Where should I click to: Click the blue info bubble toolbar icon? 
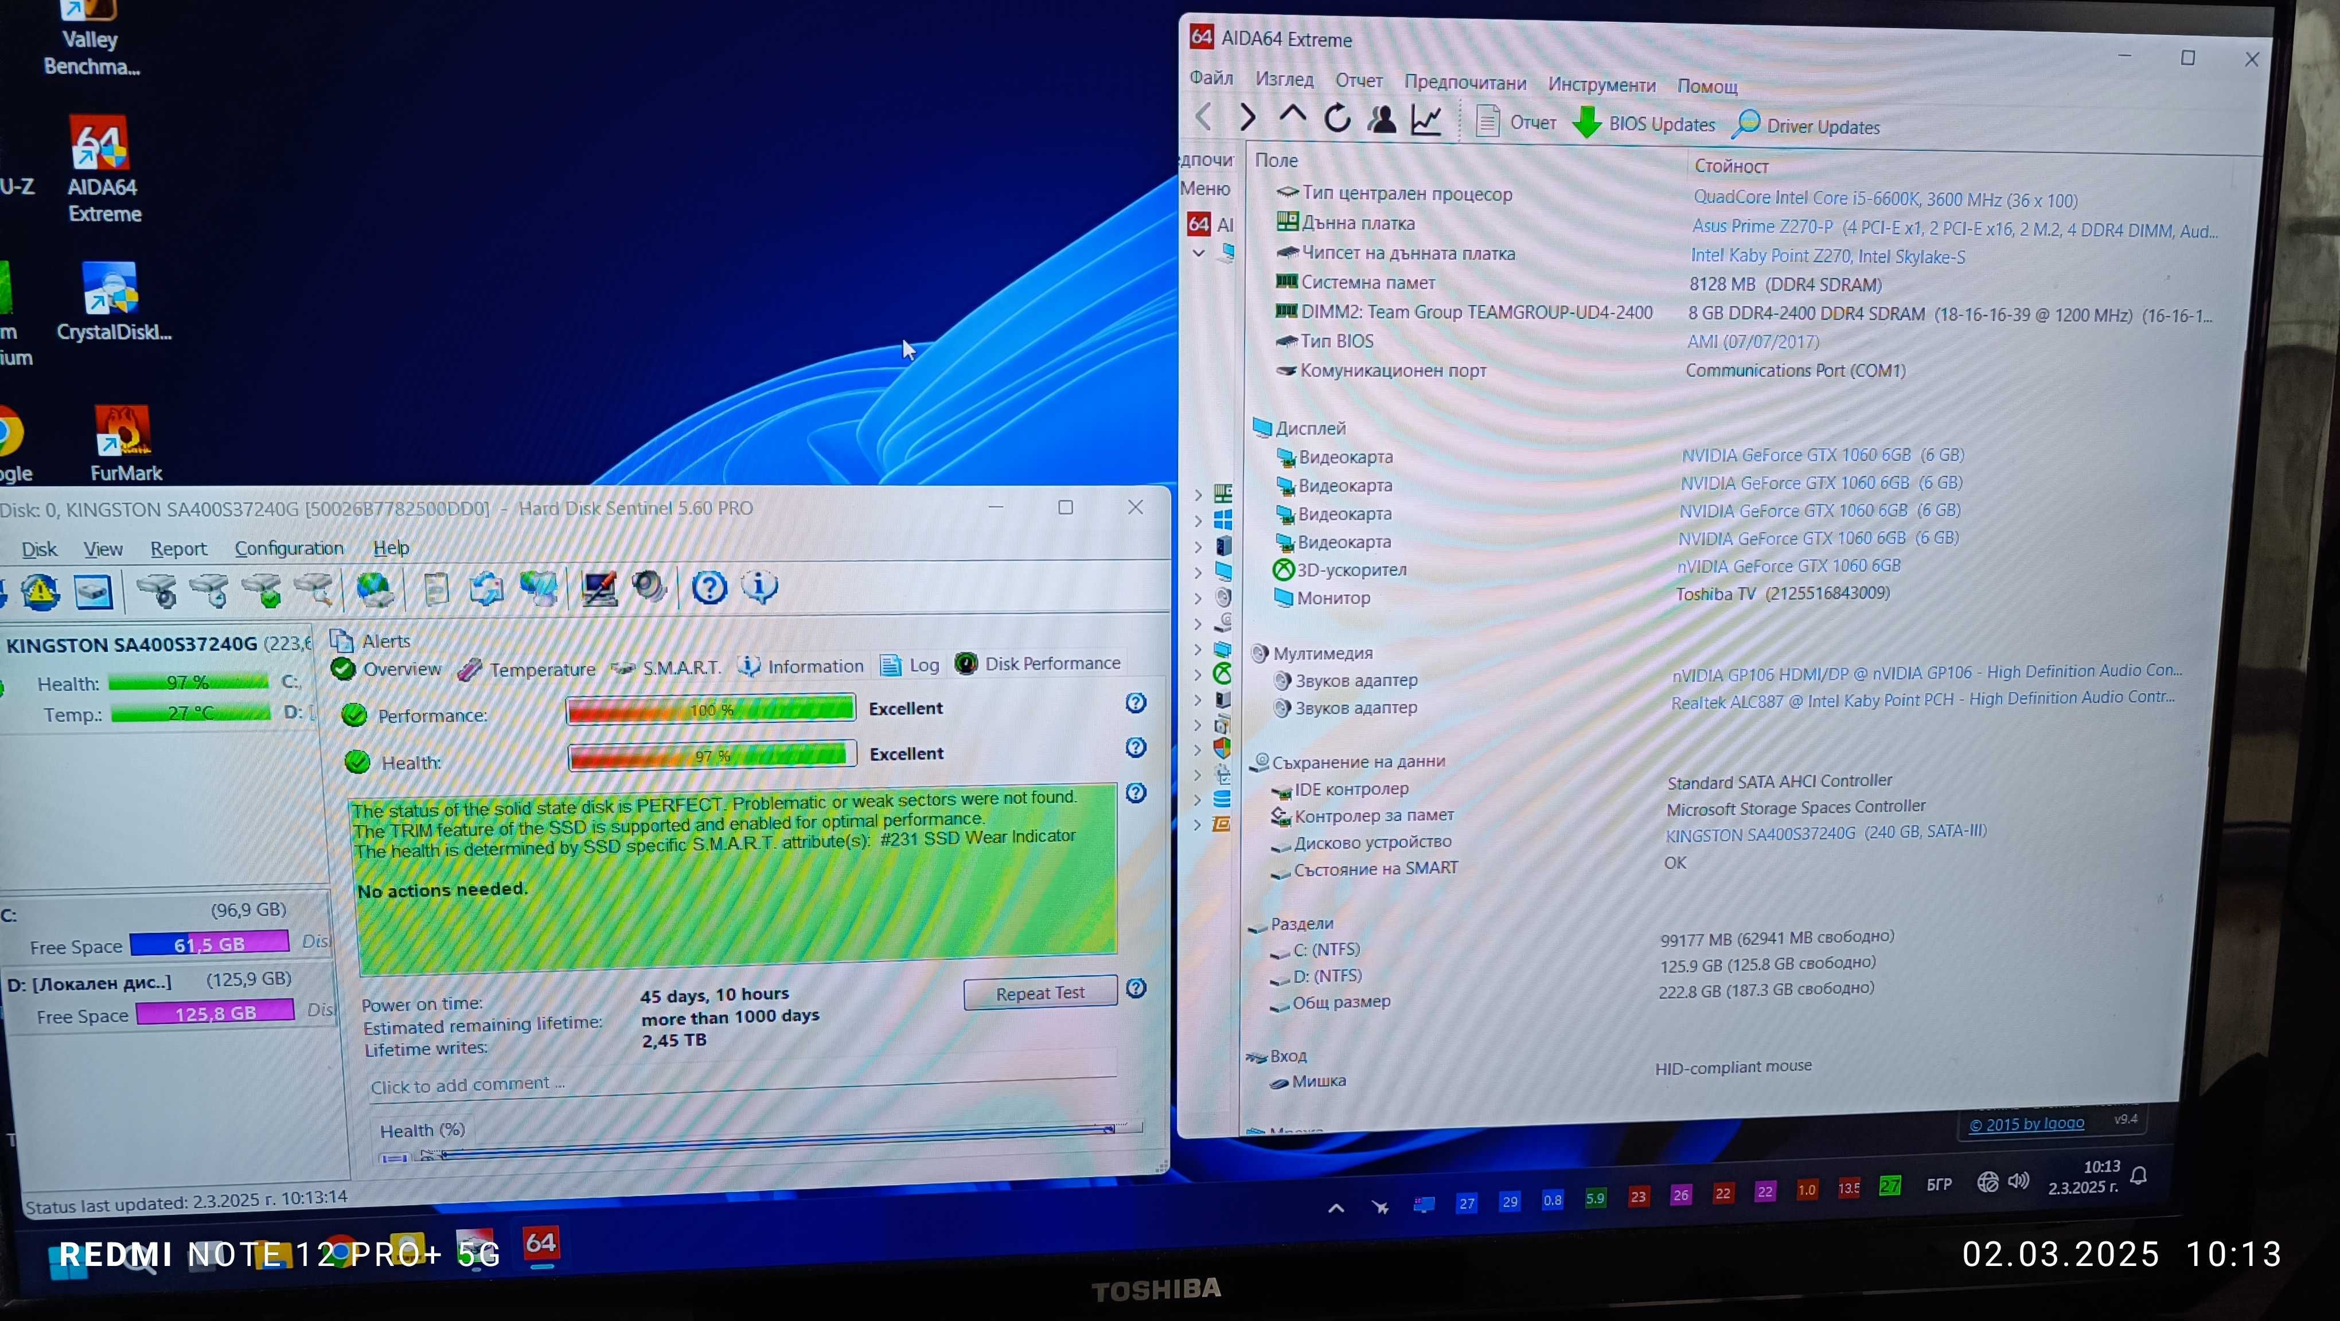[760, 587]
